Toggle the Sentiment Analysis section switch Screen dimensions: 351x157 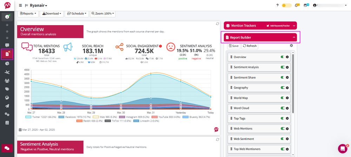(283, 67)
